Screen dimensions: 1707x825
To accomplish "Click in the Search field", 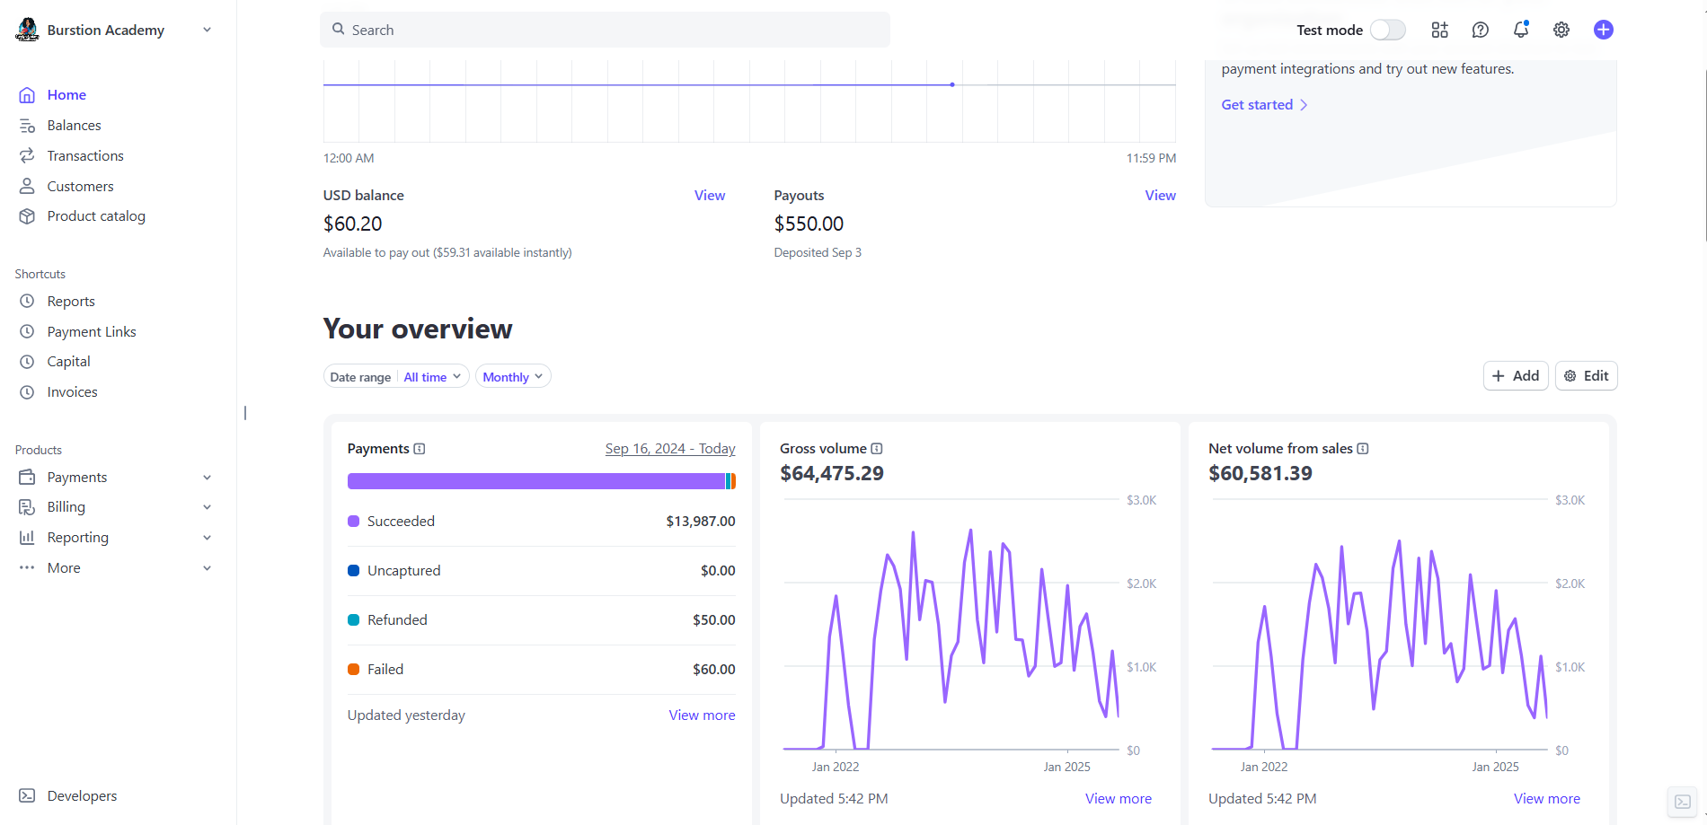I will (x=605, y=30).
